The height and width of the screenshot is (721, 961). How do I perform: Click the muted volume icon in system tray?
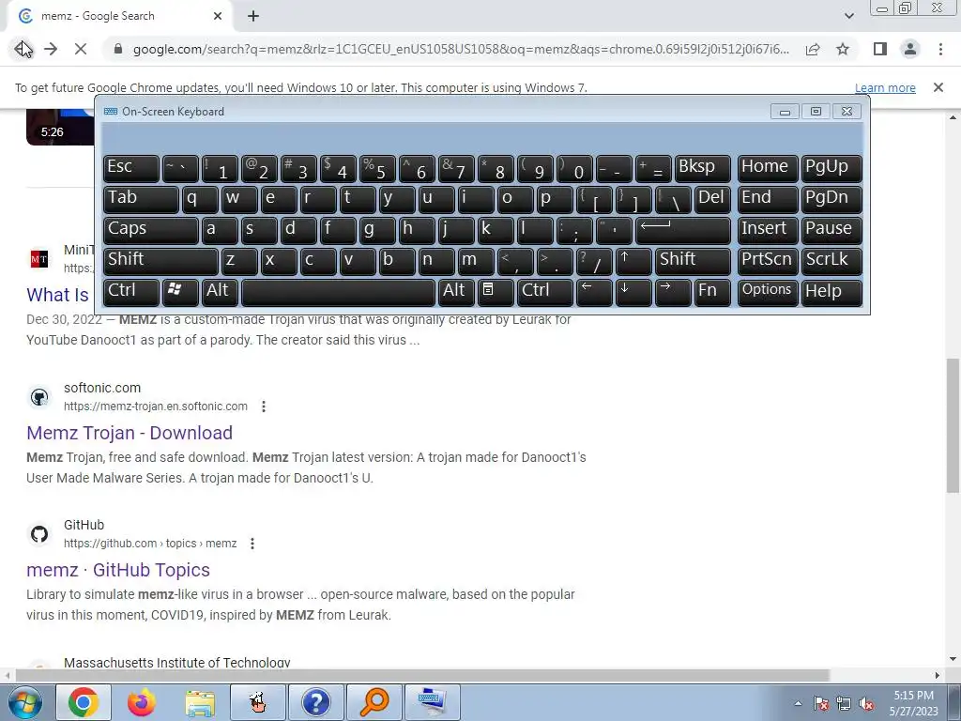866,704
